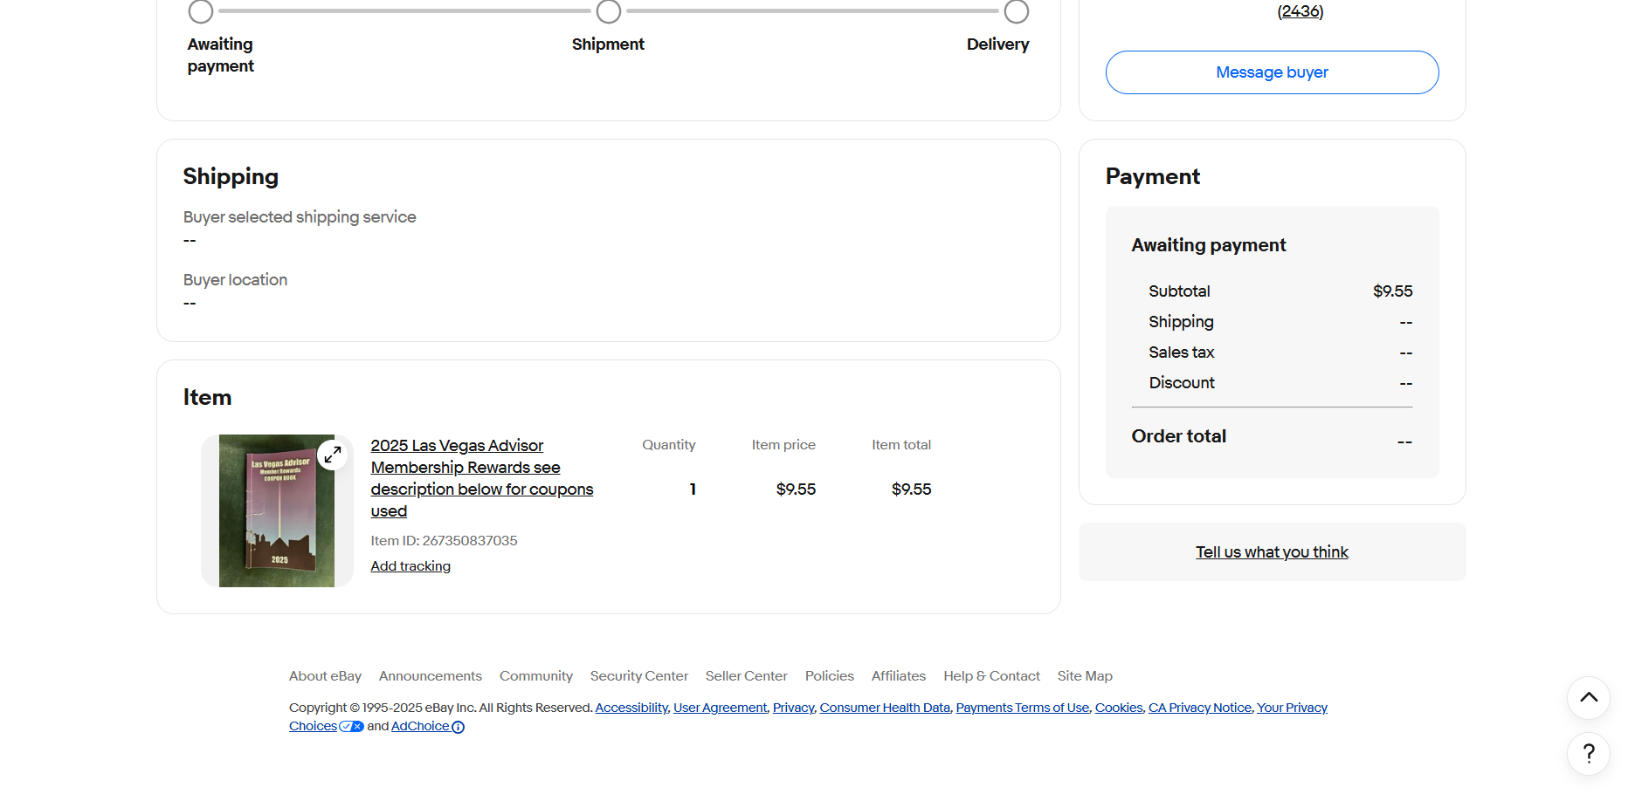The image size is (1635, 794).
Task: Click the AdChoice info icon
Action: [x=458, y=727]
